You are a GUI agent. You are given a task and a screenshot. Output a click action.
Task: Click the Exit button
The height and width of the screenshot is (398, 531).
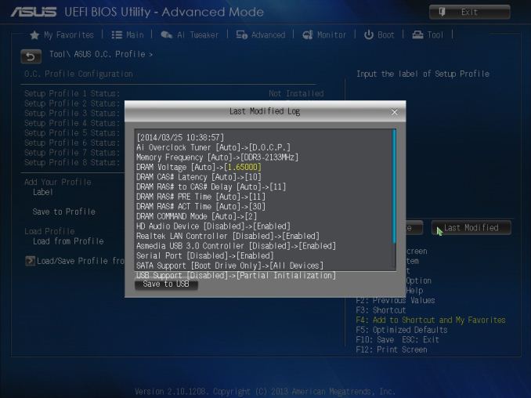(469, 13)
